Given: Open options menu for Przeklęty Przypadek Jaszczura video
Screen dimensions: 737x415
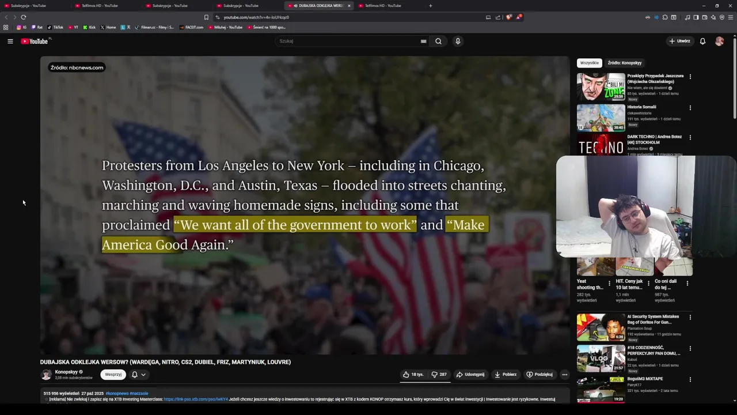Looking at the screenshot, I should point(690,77).
